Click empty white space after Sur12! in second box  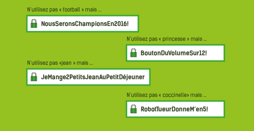point(215,53)
